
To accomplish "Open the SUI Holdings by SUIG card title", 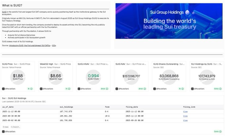I will (x=202, y=64).
